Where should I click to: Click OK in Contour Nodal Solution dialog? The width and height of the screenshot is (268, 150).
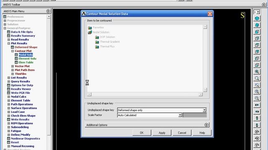pos(142,133)
